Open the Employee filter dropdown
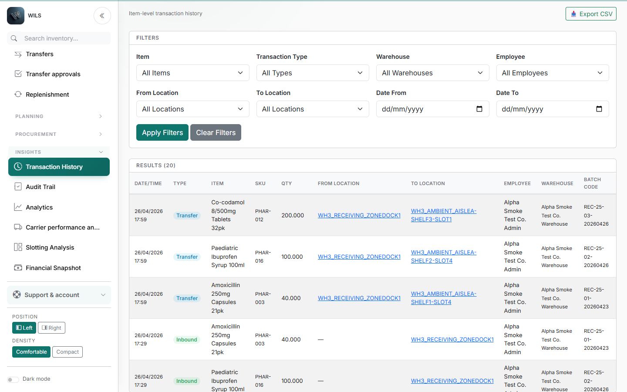This screenshot has width=627, height=392. coord(553,73)
